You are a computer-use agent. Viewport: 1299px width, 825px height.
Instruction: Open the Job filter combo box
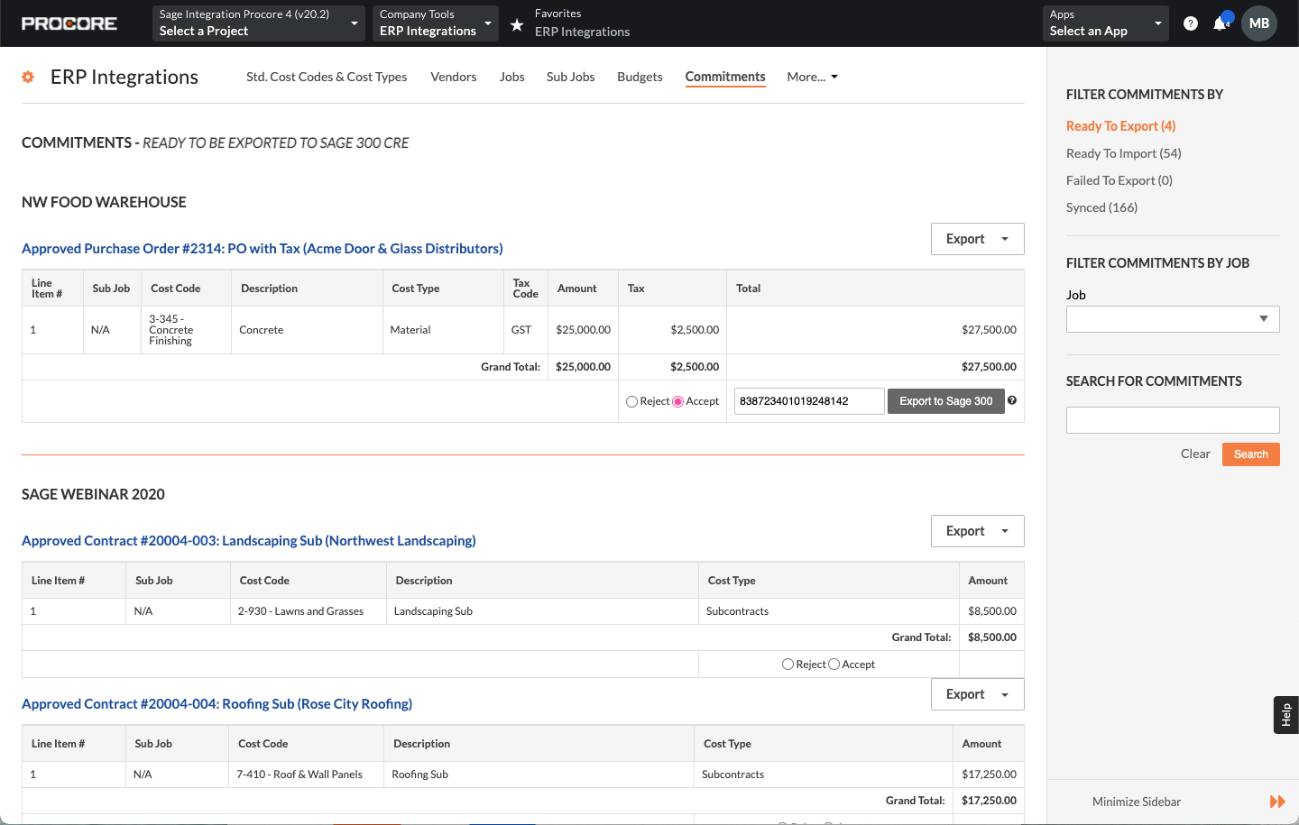[1173, 319]
